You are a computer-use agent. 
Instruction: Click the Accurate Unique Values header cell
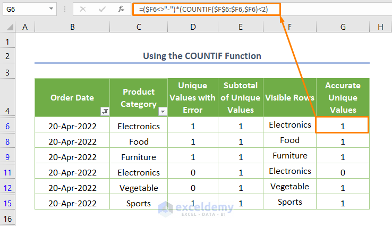[x=343, y=97]
